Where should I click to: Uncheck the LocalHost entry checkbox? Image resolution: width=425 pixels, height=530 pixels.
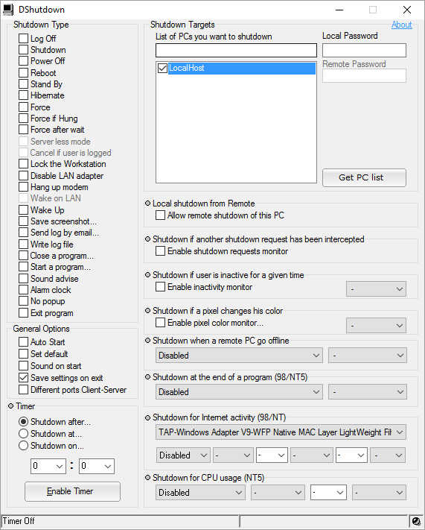162,69
